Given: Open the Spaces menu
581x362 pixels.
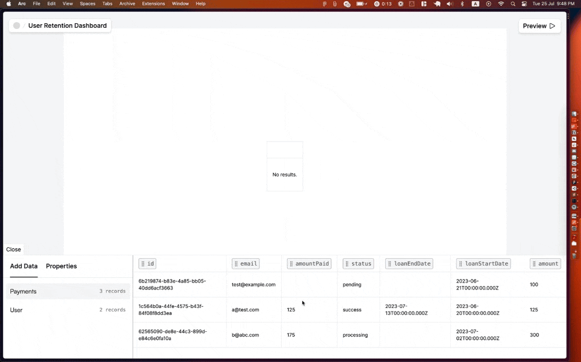Looking at the screenshot, I should pos(87,3).
